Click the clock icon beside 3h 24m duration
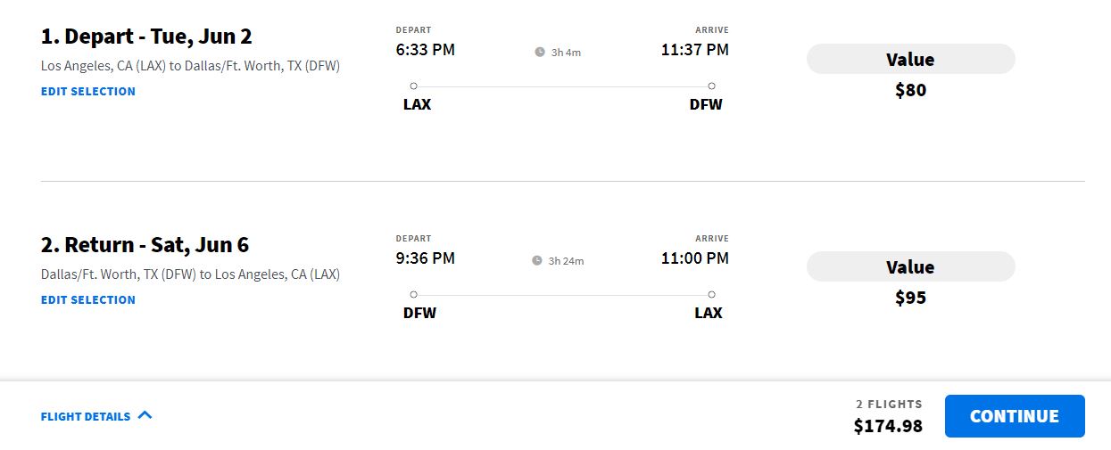The width and height of the screenshot is (1111, 450). [x=537, y=261]
